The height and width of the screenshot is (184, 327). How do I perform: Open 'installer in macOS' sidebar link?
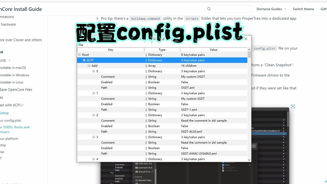pos(13,68)
